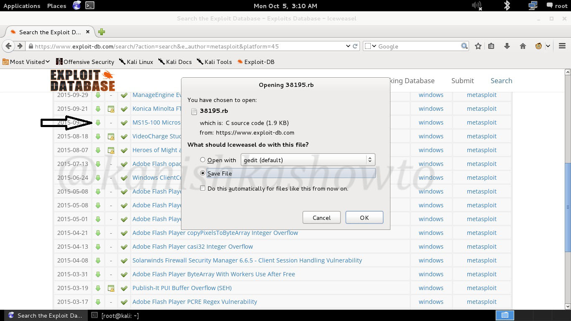Click the search magnifier in Google box
The image size is (571, 321).
464,46
